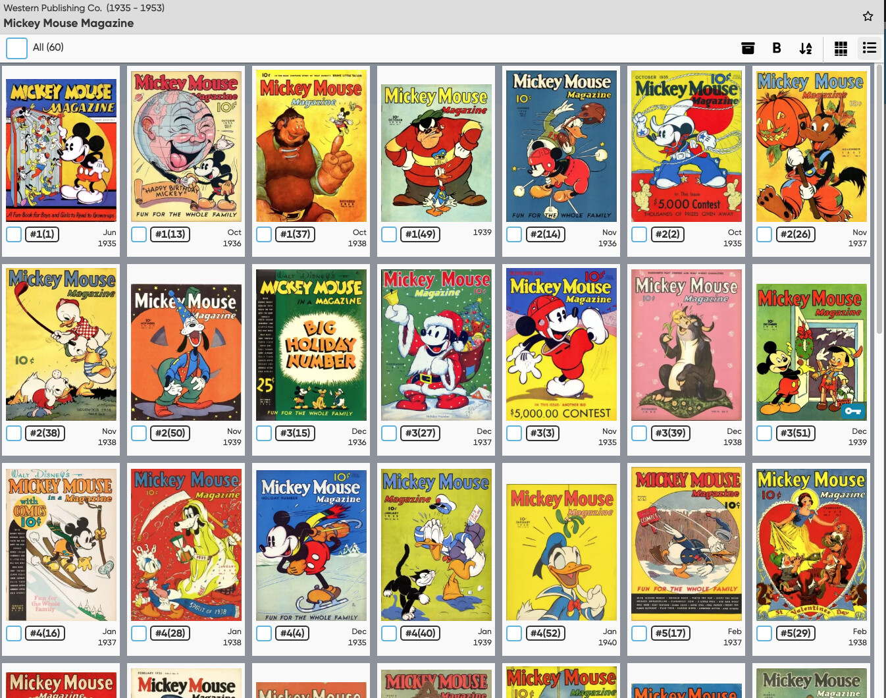Click the vertical scrollbar on the right
886x698 pixels.
[881, 198]
